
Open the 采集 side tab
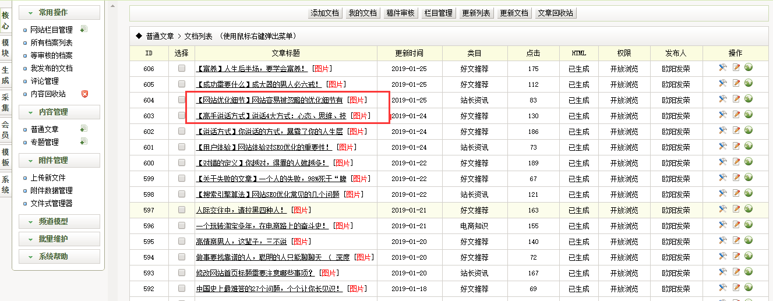point(5,102)
